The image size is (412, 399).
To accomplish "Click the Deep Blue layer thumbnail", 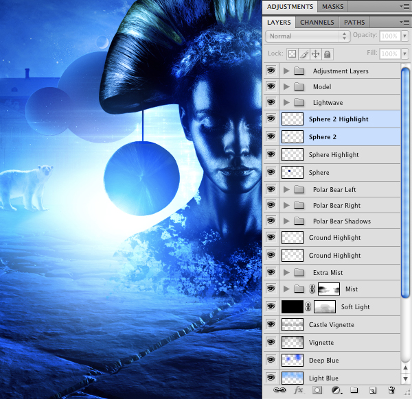I will (293, 360).
